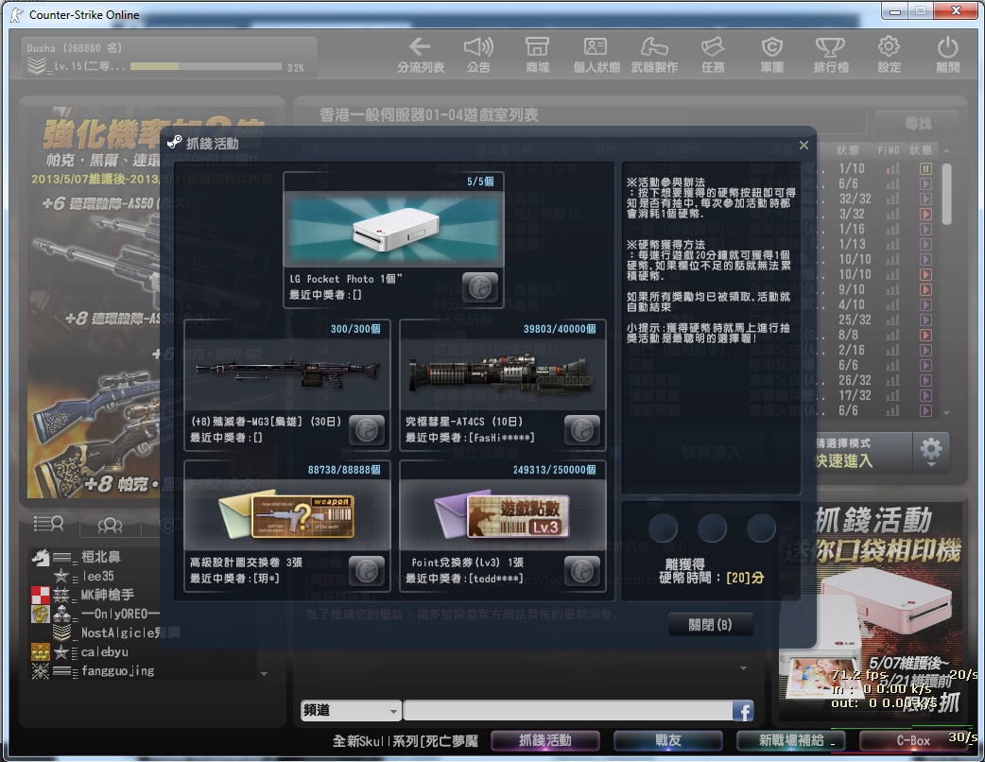Click the MG3 machine gun prize image
The image size is (985, 762).
click(x=287, y=373)
